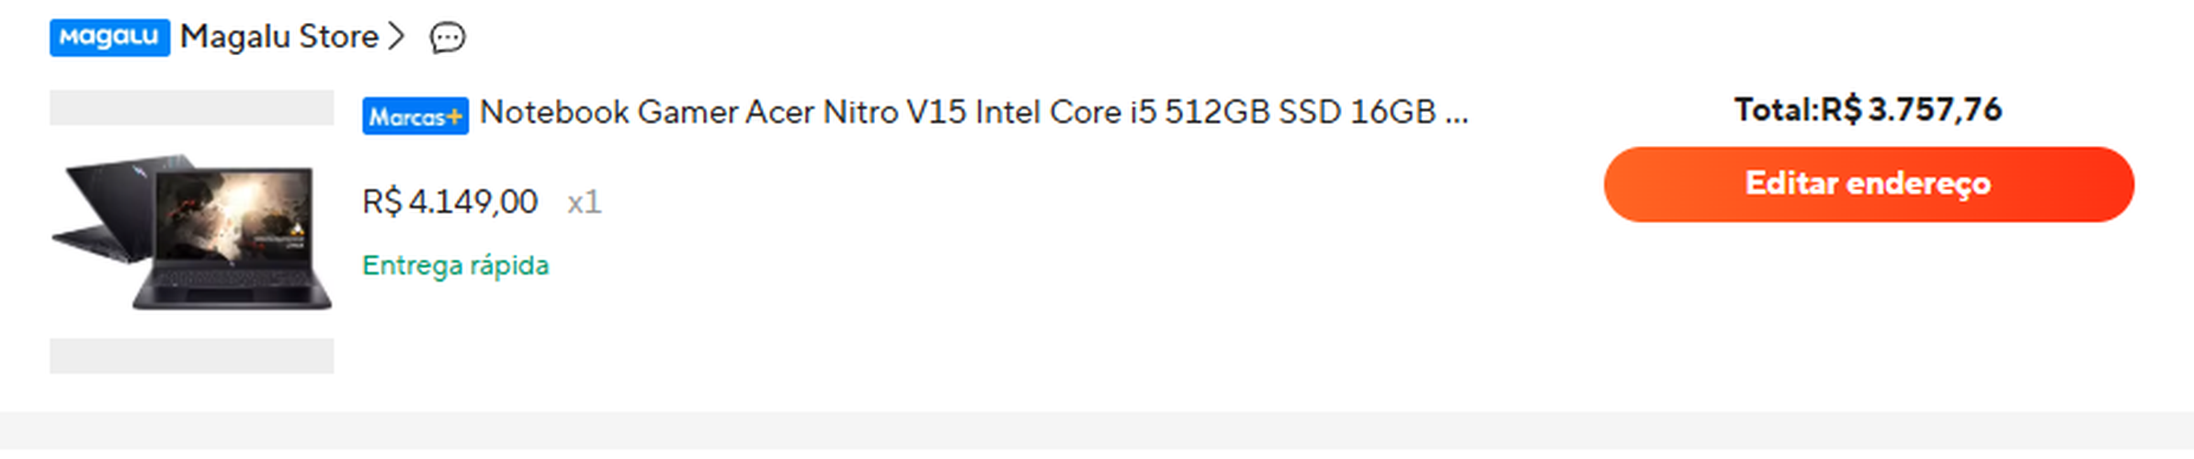Click the gray divider band below the order
Viewport: 2194px width, 459px height.
[x=1097, y=431]
